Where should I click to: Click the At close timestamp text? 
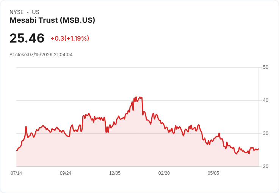(x=41, y=55)
